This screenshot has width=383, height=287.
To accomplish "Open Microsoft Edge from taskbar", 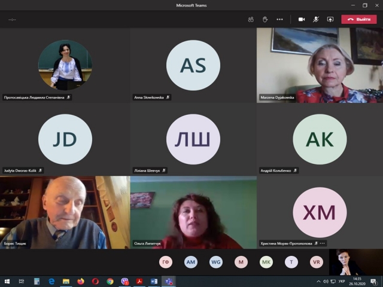I will 51,282.
